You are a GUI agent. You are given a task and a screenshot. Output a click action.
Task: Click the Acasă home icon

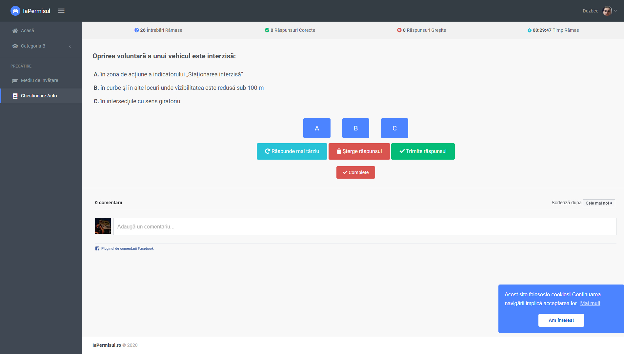coord(15,31)
